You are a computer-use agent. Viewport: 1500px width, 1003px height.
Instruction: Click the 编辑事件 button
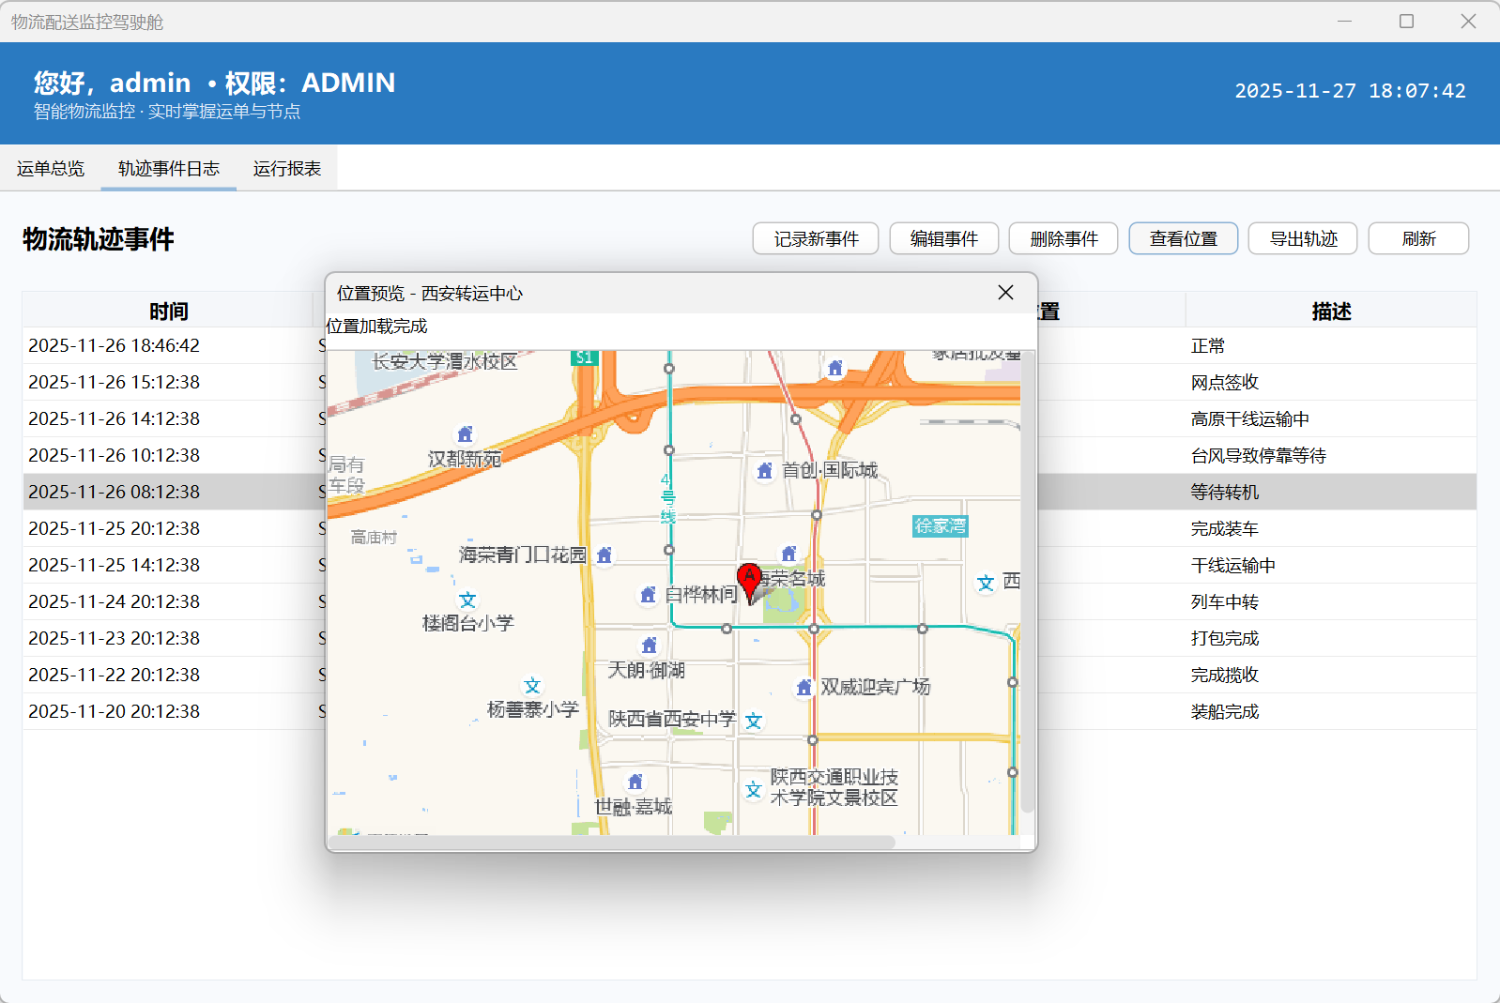pos(943,239)
